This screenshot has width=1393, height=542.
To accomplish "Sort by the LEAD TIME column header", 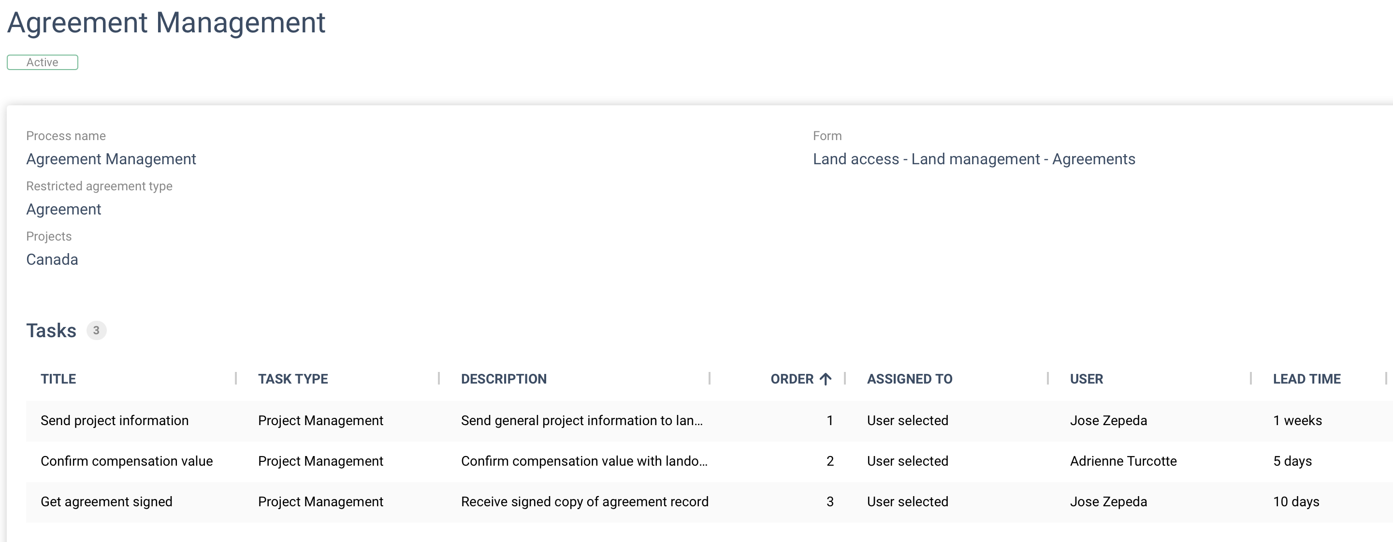I will (1306, 379).
